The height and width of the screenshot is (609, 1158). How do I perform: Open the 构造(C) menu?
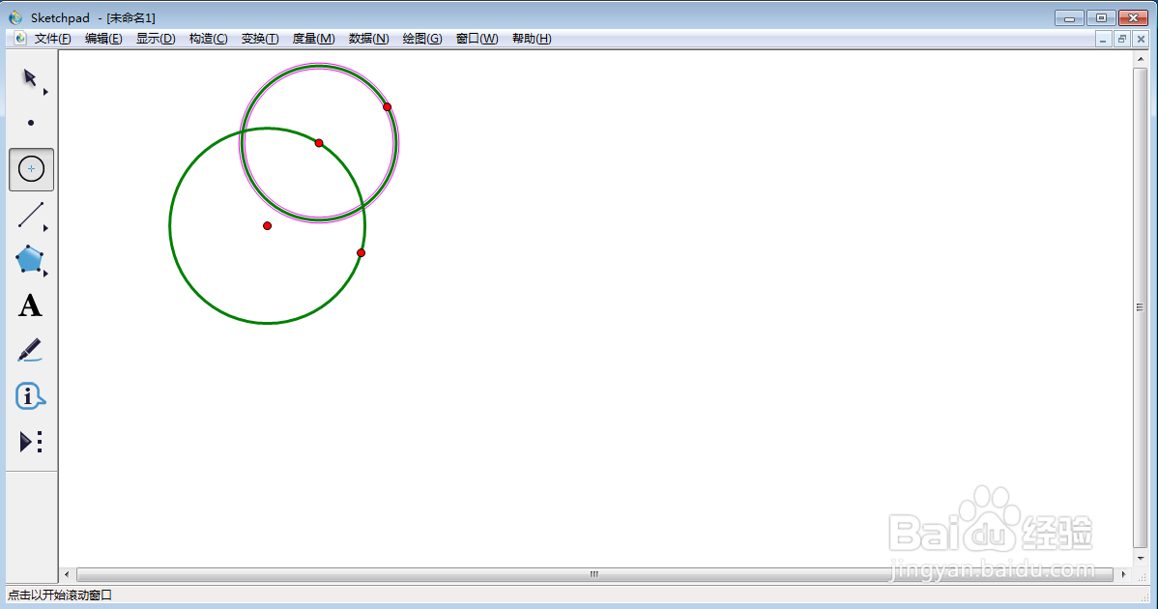click(208, 39)
